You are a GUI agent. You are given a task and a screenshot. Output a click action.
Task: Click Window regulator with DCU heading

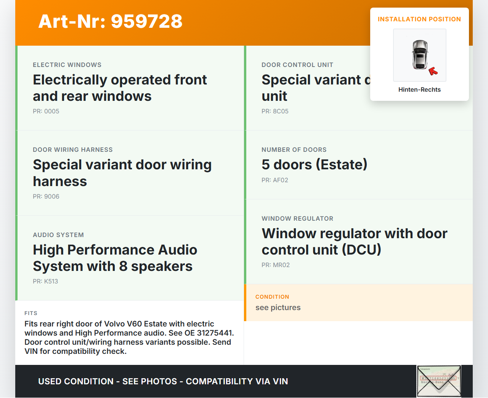click(x=354, y=242)
